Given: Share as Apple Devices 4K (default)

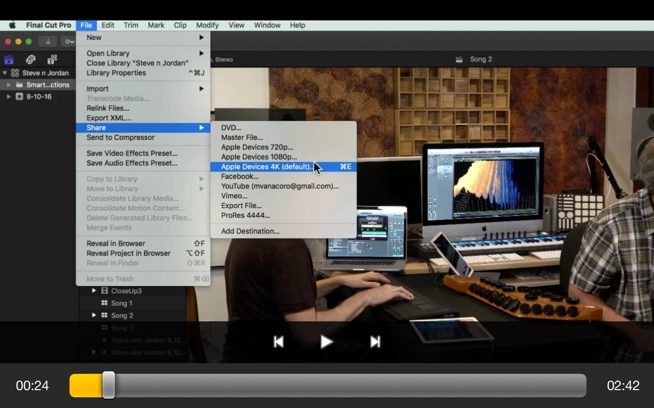Looking at the screenshot, I should coord(284,166).
